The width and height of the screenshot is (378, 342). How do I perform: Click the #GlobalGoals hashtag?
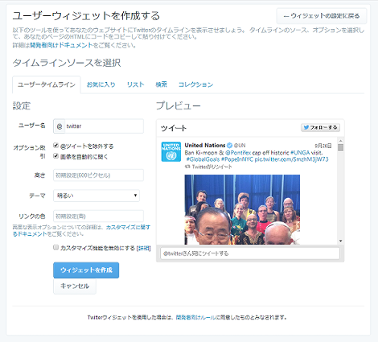click(x=203, y=159)
